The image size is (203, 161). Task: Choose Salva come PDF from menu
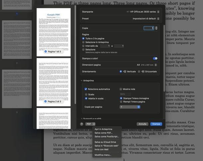click(103, 133)
